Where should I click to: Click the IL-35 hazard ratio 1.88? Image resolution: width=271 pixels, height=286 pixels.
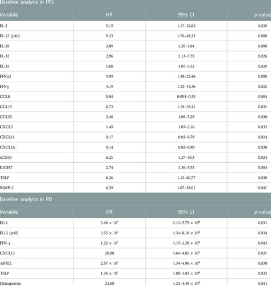pos(109,66)
